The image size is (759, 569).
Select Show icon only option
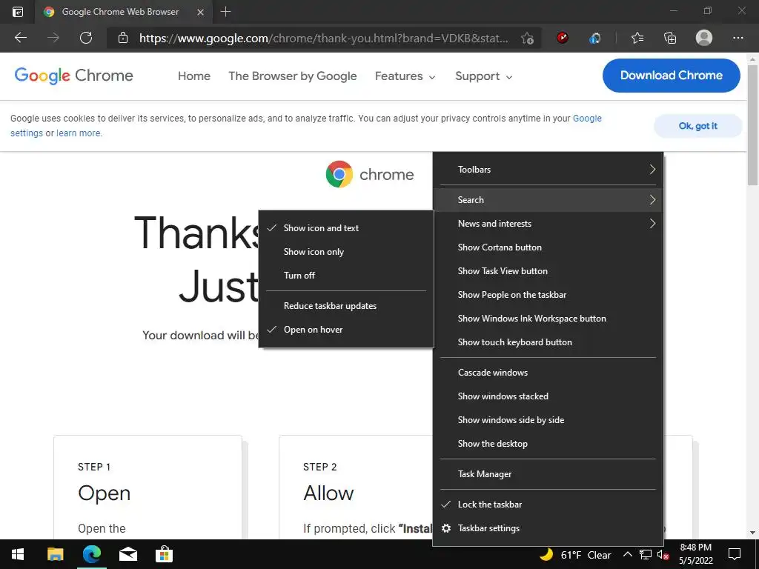point(346,252)
